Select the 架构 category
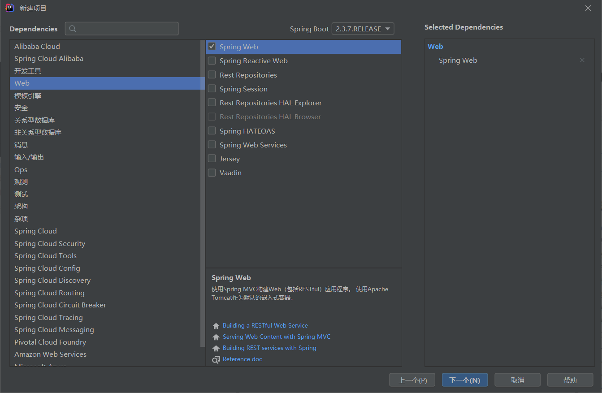This screenshot has height=393, width=602. 105,207
